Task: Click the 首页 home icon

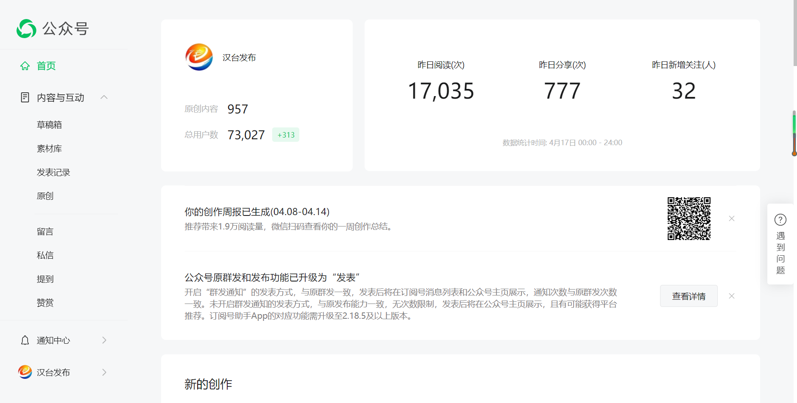Action: [25, 66]
